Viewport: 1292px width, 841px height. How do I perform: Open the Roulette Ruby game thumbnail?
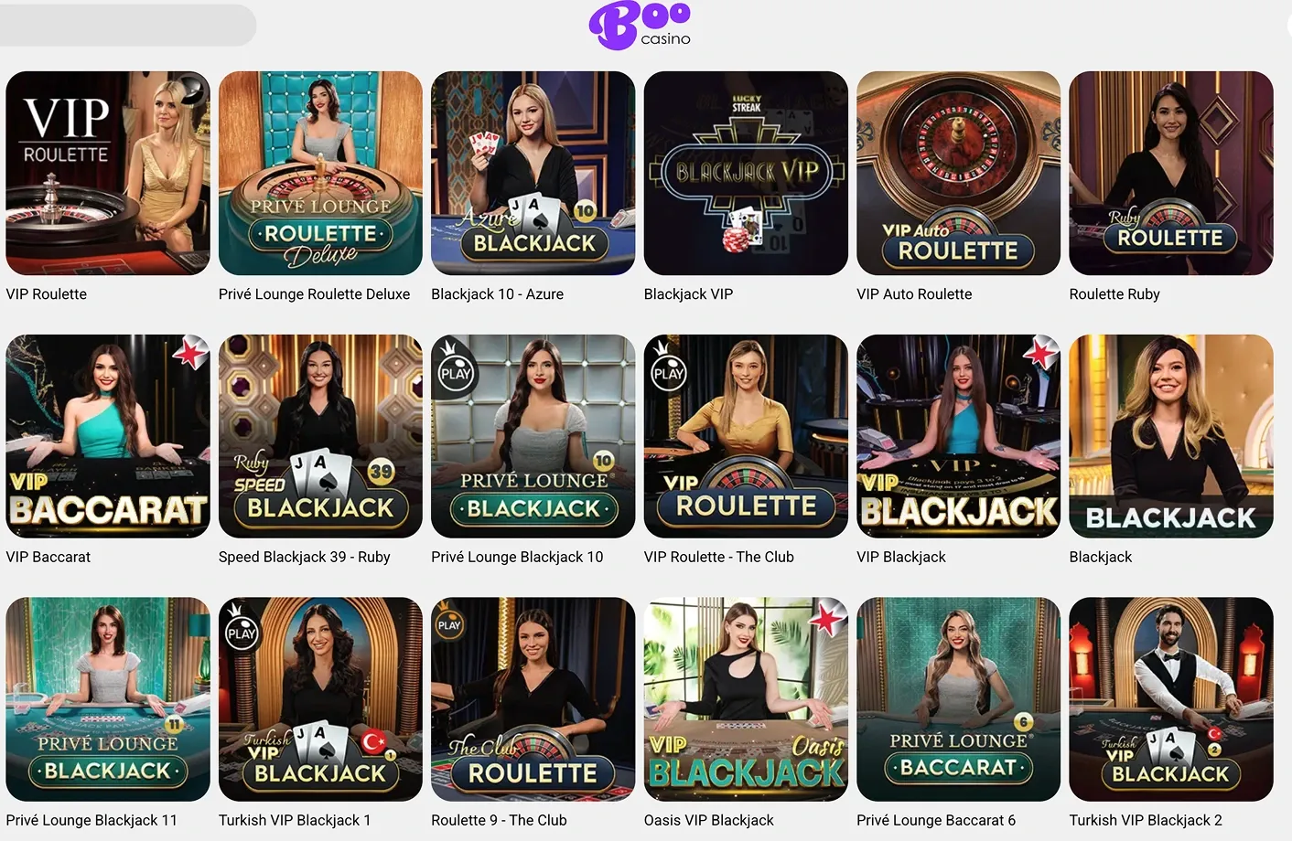pyautogui.click(x=1171, y=173)
